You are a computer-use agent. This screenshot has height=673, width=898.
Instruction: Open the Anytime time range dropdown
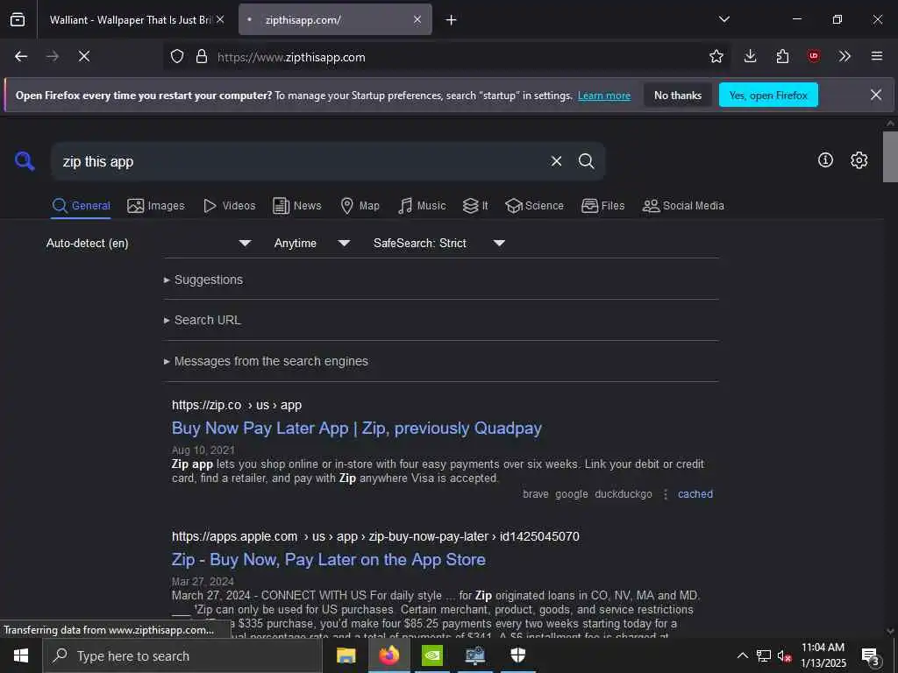[312, 244]
